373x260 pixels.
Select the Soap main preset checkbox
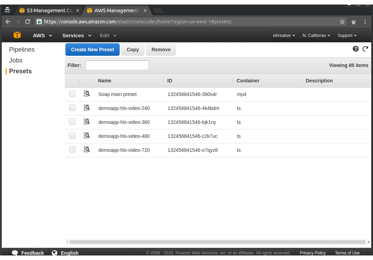72,94
